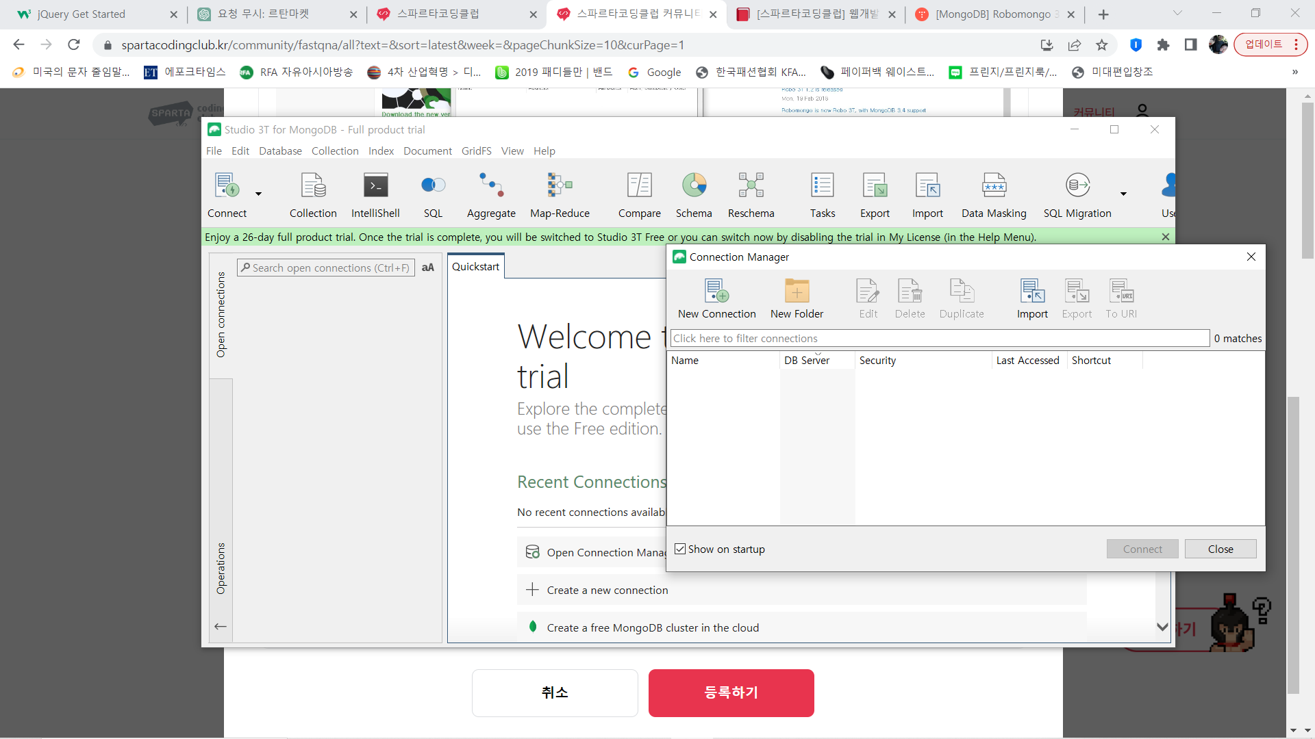Viewport: 1315px width, 739px height.
Task: Open the Document menu
Action: 427,151
